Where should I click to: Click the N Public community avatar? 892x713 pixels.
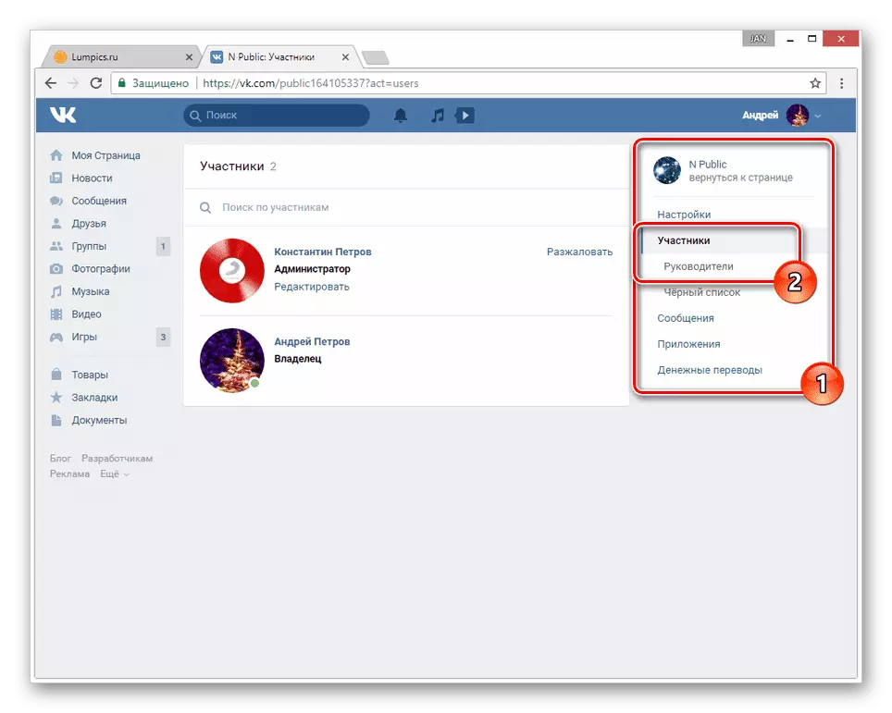667,170
